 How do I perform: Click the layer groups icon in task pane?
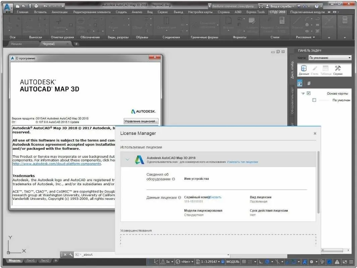[309, 83]
